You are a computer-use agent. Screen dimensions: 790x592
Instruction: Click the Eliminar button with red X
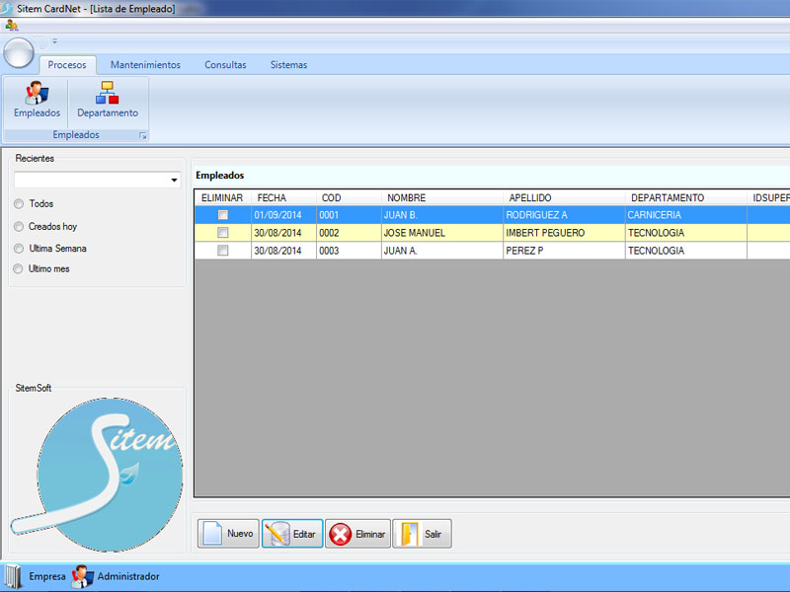coord(357,534)
